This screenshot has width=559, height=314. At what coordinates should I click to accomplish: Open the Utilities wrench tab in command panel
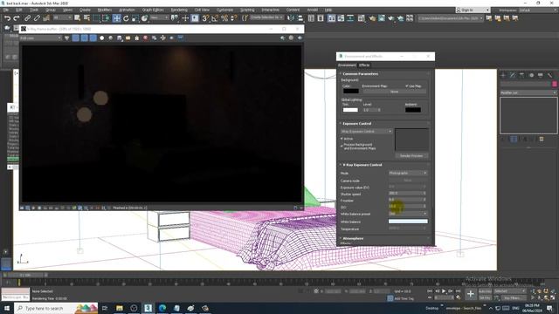549,75
